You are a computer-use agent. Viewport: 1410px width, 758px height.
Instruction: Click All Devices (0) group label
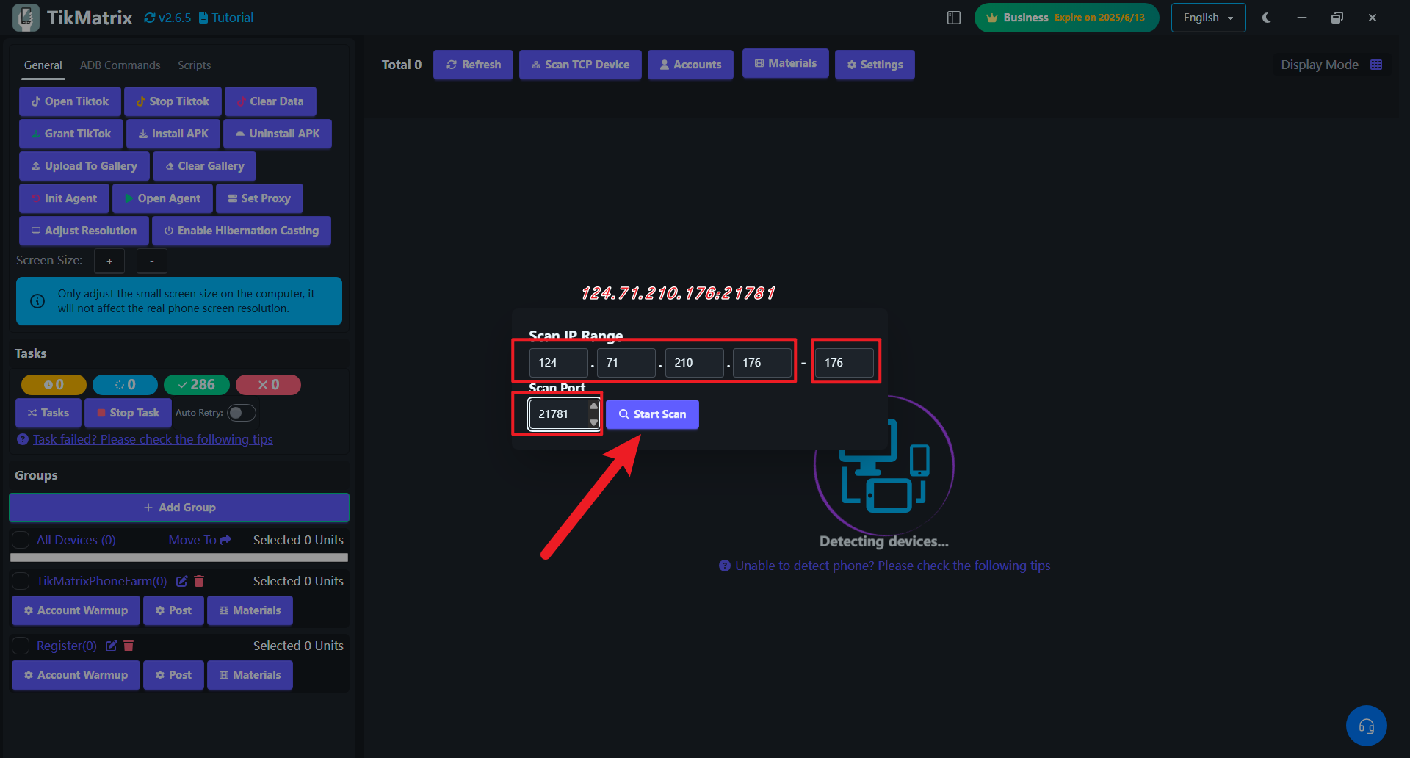click(x=76, y=540)
